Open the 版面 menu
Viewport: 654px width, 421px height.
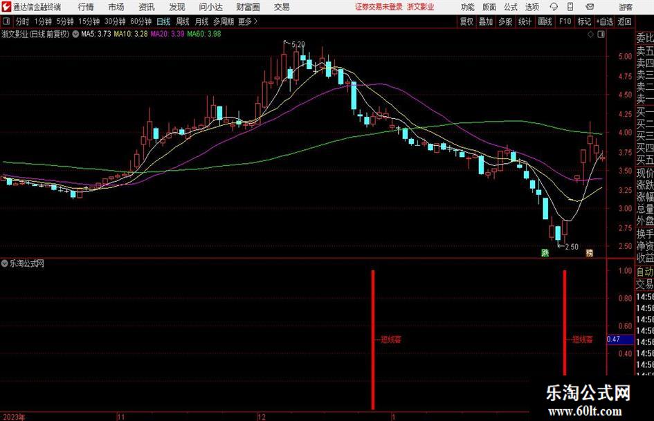tap(489, 7)
